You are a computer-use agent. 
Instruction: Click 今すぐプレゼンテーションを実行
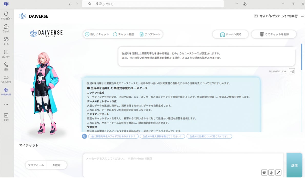(276, 16)
